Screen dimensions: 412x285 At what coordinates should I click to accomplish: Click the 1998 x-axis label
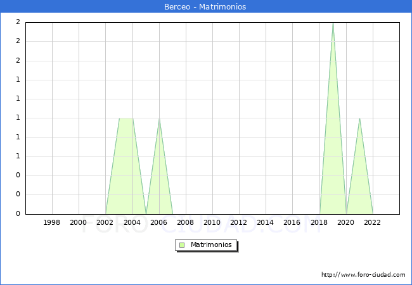tap(52, 222)
